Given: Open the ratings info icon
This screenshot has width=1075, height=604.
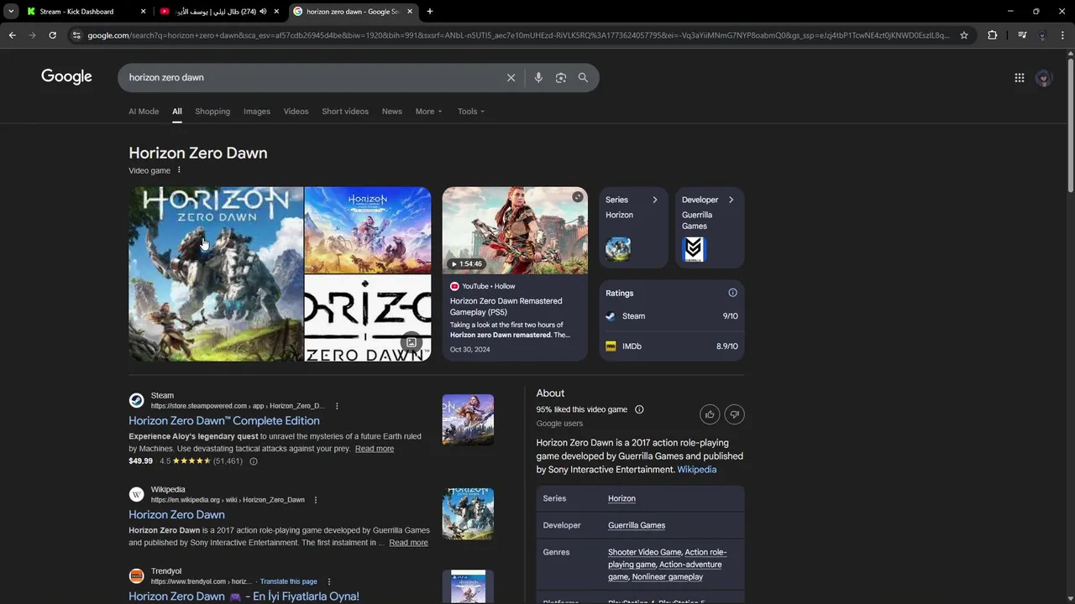Looking at the screenshot, I should [732, 293].
